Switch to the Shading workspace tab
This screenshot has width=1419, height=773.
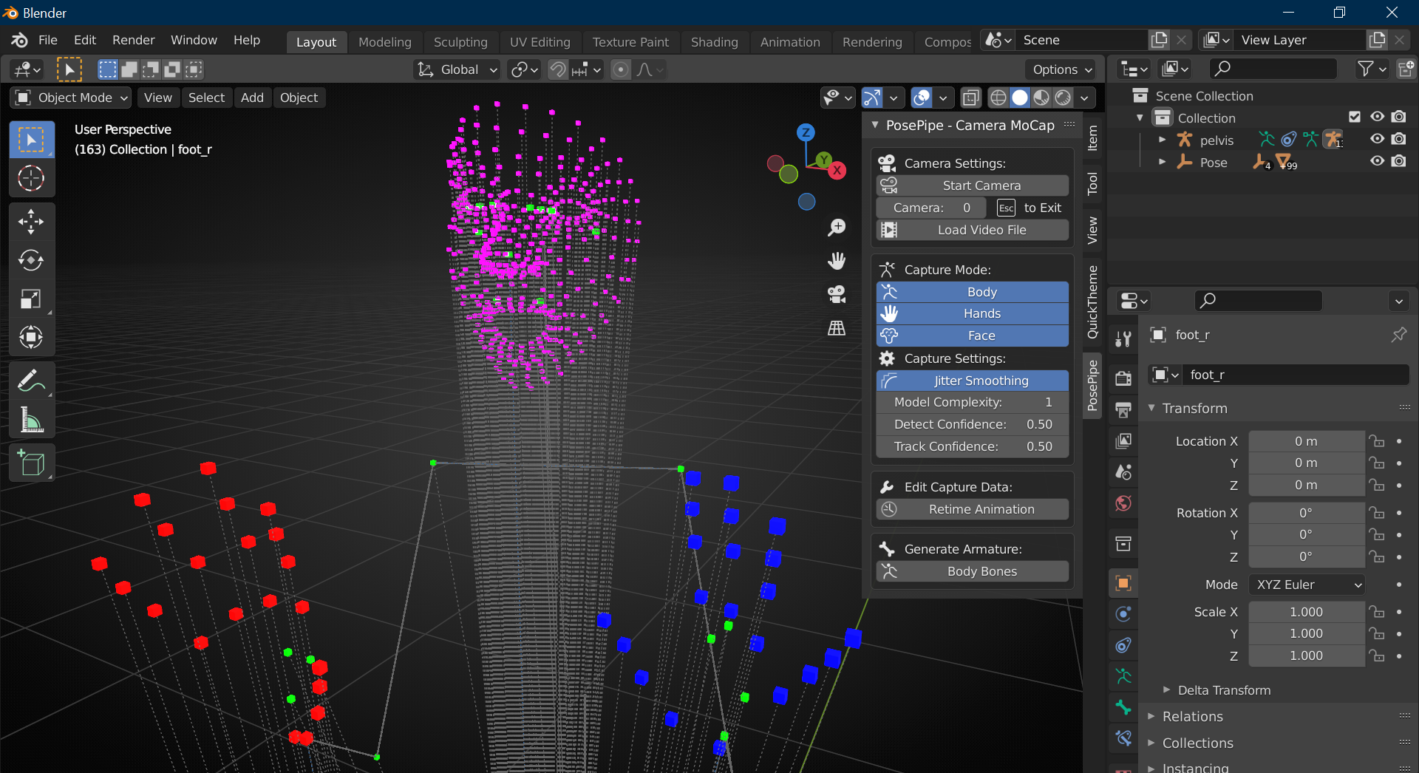coord(714,42)
